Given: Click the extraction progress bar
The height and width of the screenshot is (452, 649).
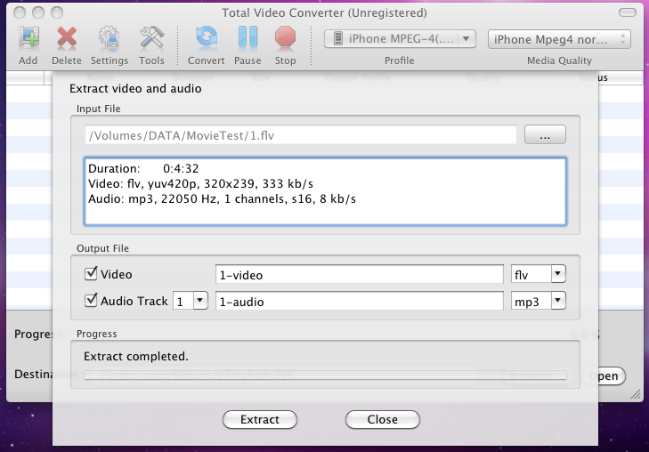Looking at the screenshot, I should click(x=325, y=375).
